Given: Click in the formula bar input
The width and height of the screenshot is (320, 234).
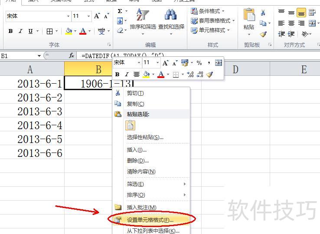Looking at the screenshot, I should tap(198, 55).
